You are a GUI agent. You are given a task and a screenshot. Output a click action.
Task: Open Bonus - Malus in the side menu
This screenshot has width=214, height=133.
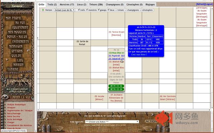[17, 37]
